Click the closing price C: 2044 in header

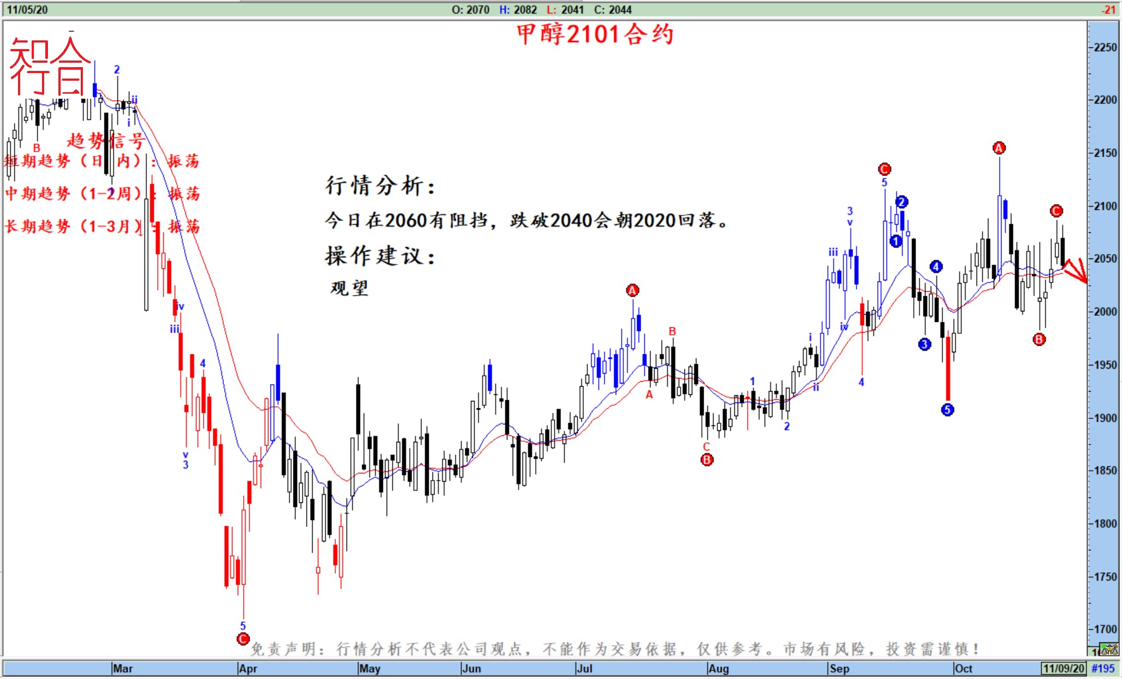tap(613, 10)
